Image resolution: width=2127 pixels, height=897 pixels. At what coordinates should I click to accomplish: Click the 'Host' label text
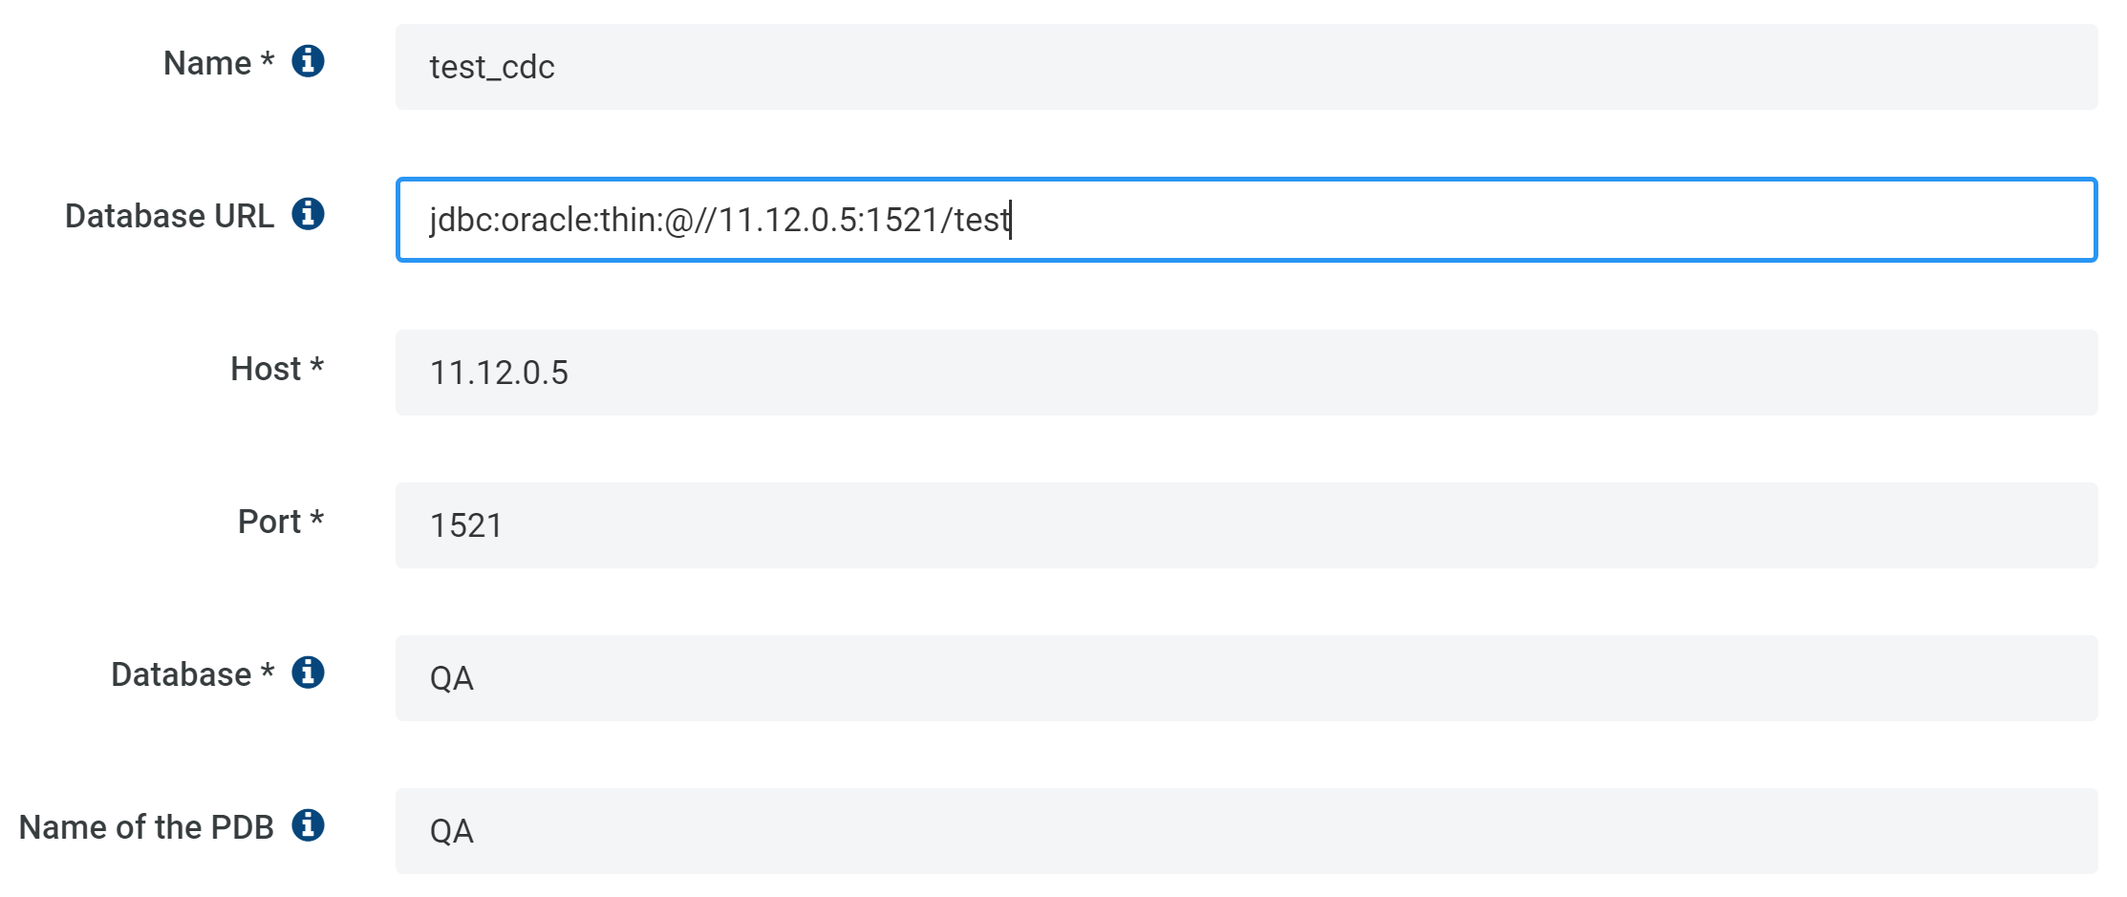266,369
